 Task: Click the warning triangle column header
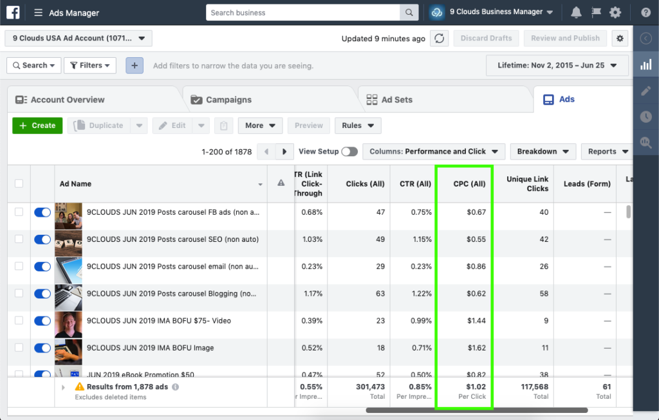[x=281, y=183]
